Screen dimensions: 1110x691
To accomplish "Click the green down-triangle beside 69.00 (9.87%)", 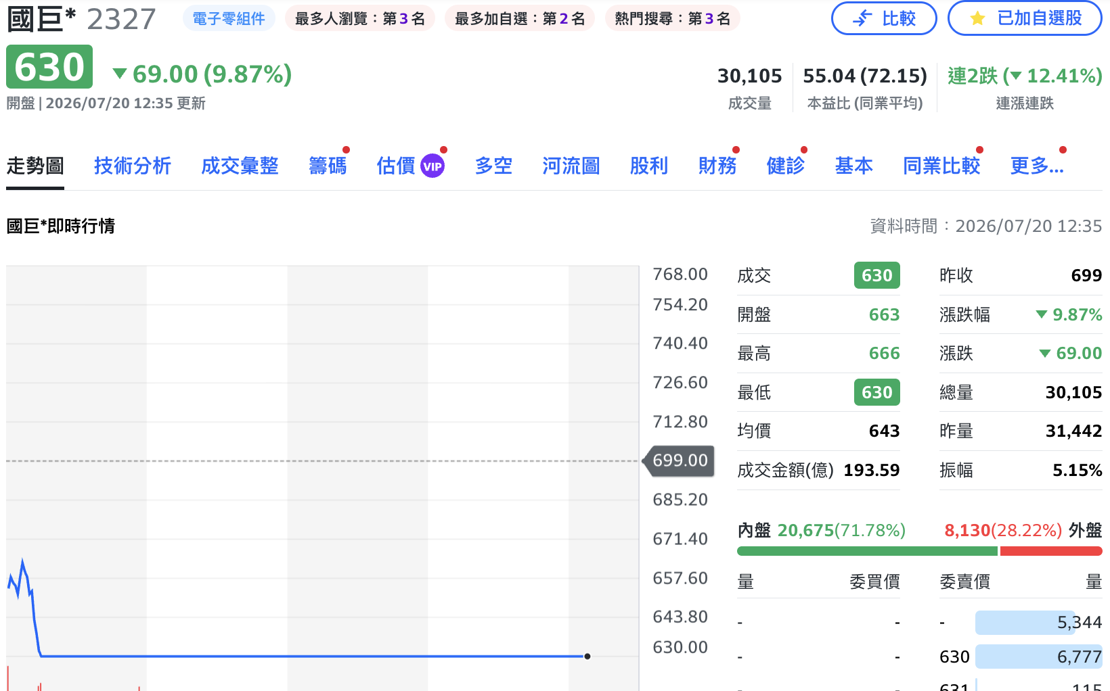I will pyautogui.click(x=120, y=74).
